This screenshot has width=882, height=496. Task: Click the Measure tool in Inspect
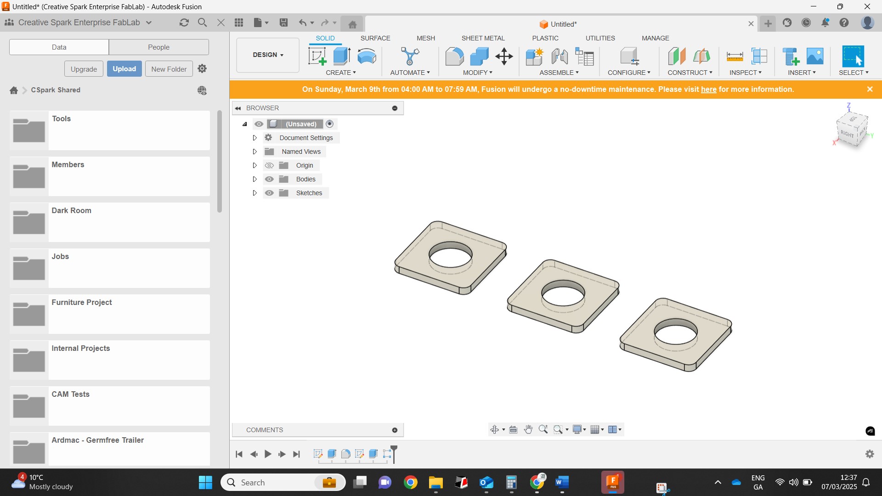(x=735, y=57)
